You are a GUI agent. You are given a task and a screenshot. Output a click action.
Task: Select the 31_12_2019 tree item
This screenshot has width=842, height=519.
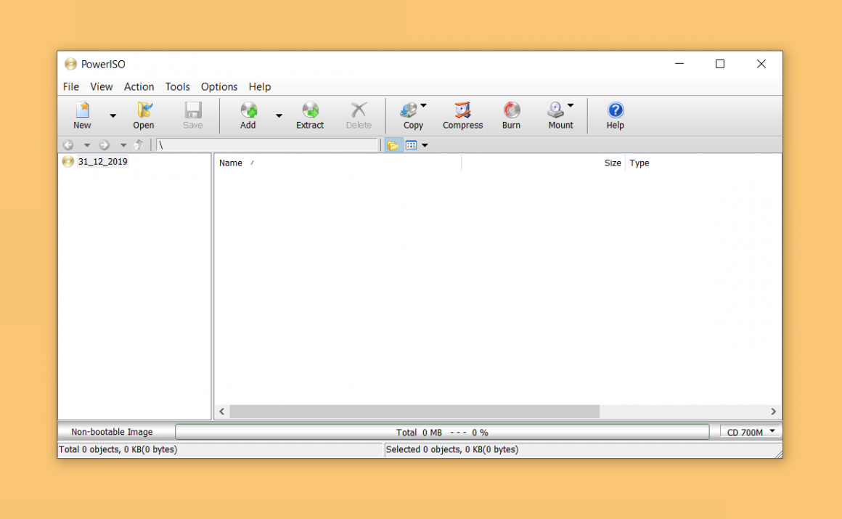click(x=102, y=162)
